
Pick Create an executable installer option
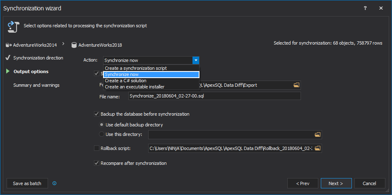pyautogui.click(x=135, y=87)
